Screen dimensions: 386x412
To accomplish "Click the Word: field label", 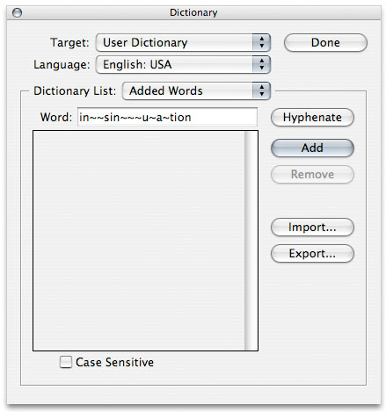I will pyautogui.click(x=56, y=117).
